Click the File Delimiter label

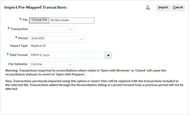click(x=18, y=64)
